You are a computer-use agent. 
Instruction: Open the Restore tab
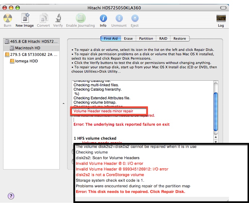click(180, 38)
